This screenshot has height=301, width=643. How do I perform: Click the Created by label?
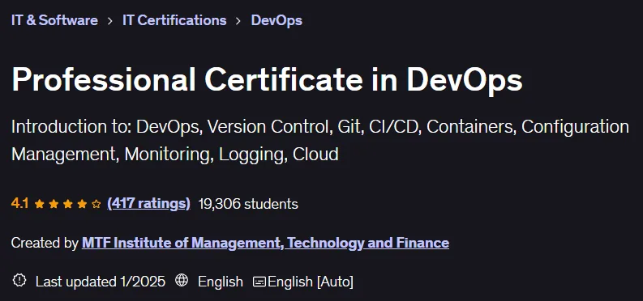(x=45, y=243)
